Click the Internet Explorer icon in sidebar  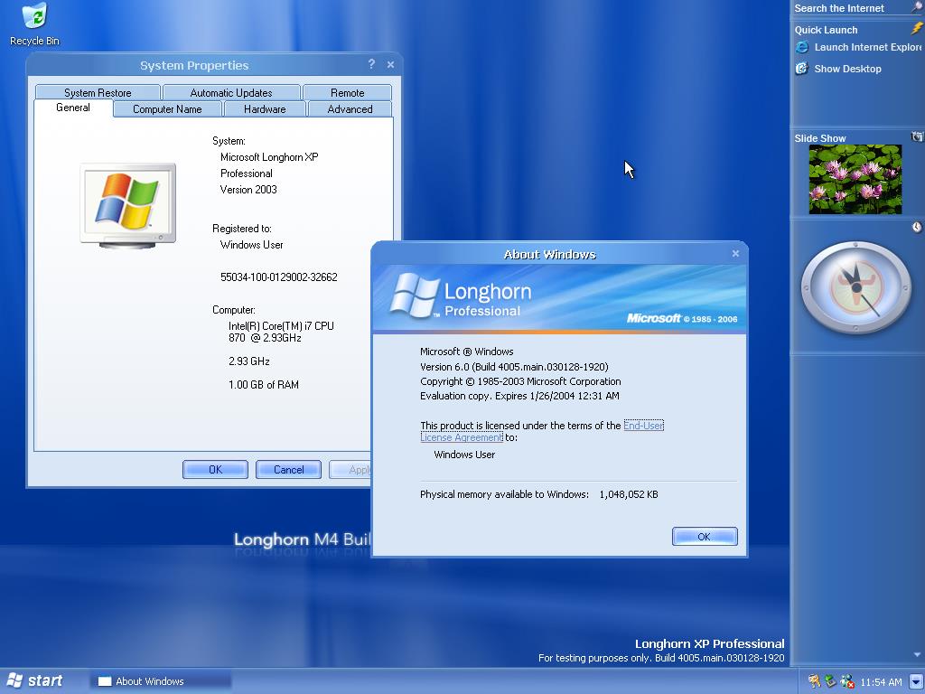[802, 47]
